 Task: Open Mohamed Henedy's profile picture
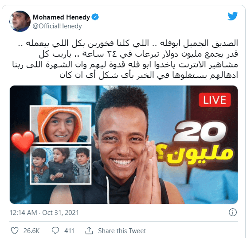point(20,21)
